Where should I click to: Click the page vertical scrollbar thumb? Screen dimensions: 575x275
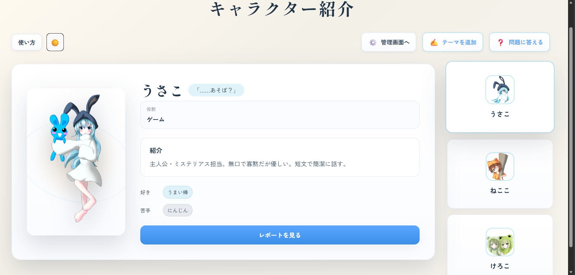tap(571, 136)
